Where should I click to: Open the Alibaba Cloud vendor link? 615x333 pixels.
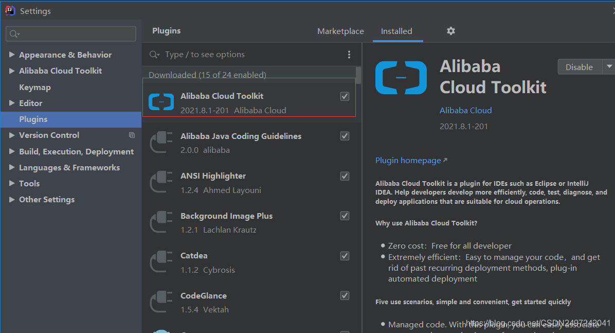tap(465, 110)
